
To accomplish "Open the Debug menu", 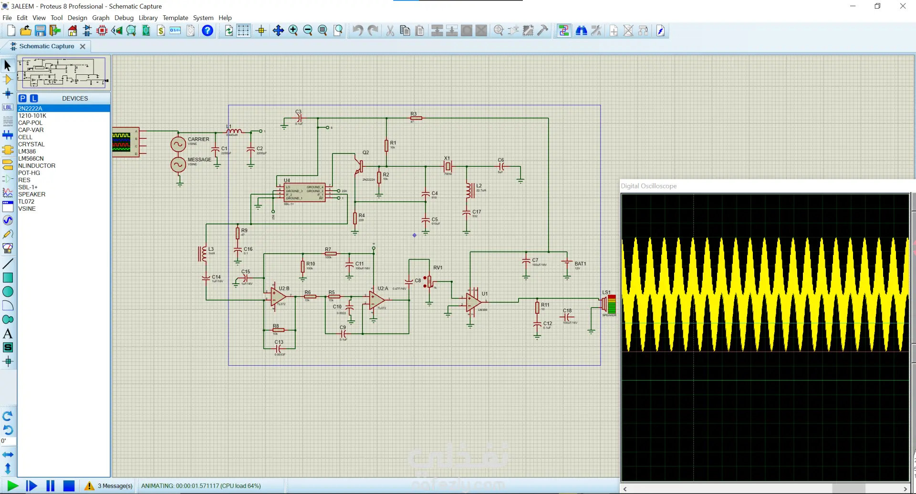I will coord(124,18).
